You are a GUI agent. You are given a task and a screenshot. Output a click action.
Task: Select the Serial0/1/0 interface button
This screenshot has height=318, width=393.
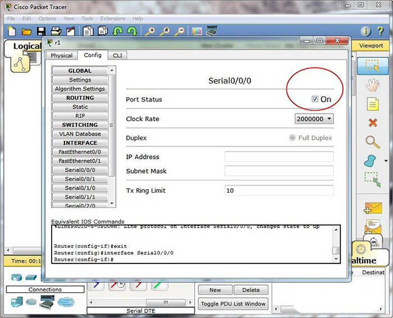[80, 188]
